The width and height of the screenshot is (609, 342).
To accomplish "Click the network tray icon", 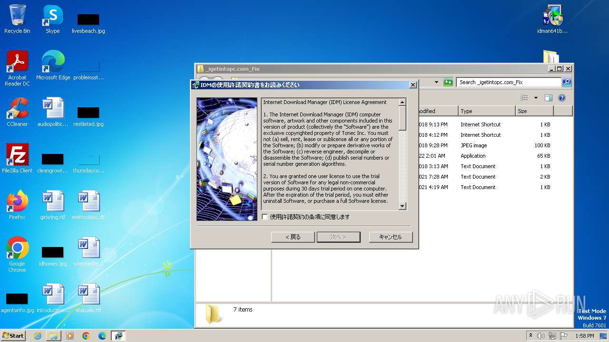I will tap(552, 336).
